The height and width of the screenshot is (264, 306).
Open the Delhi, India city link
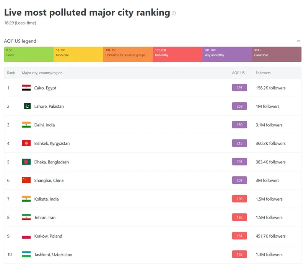pyautogui.click(x=44, y=125)
